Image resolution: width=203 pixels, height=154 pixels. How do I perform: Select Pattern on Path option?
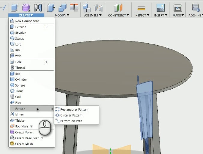point(71,121)
